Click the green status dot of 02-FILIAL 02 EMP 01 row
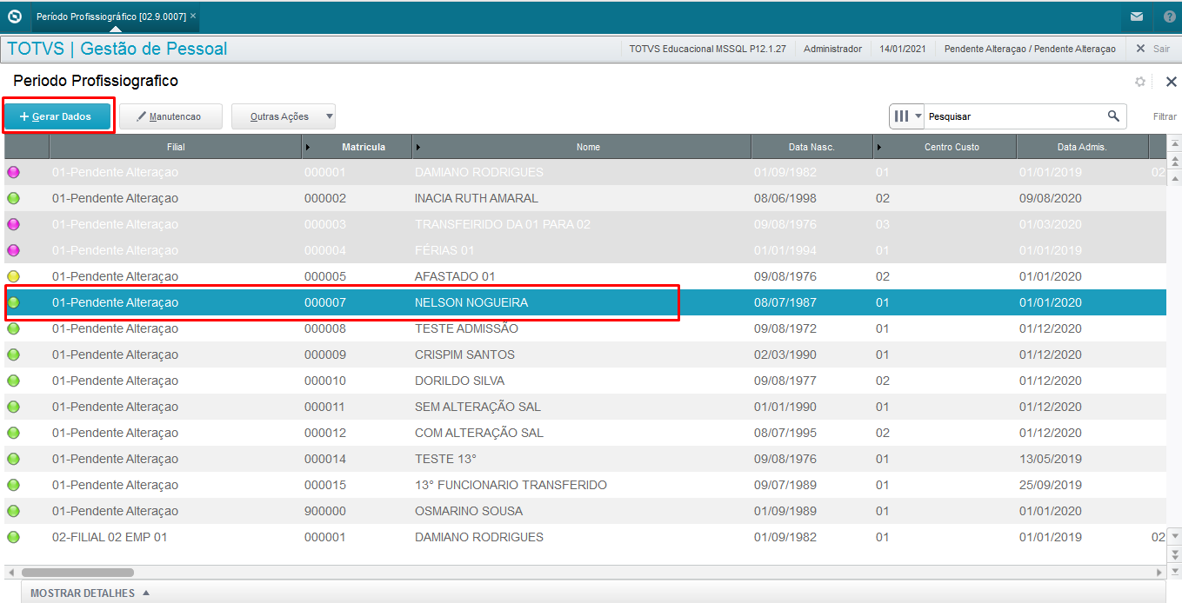The image size is (1182, 603). [13, 537]
